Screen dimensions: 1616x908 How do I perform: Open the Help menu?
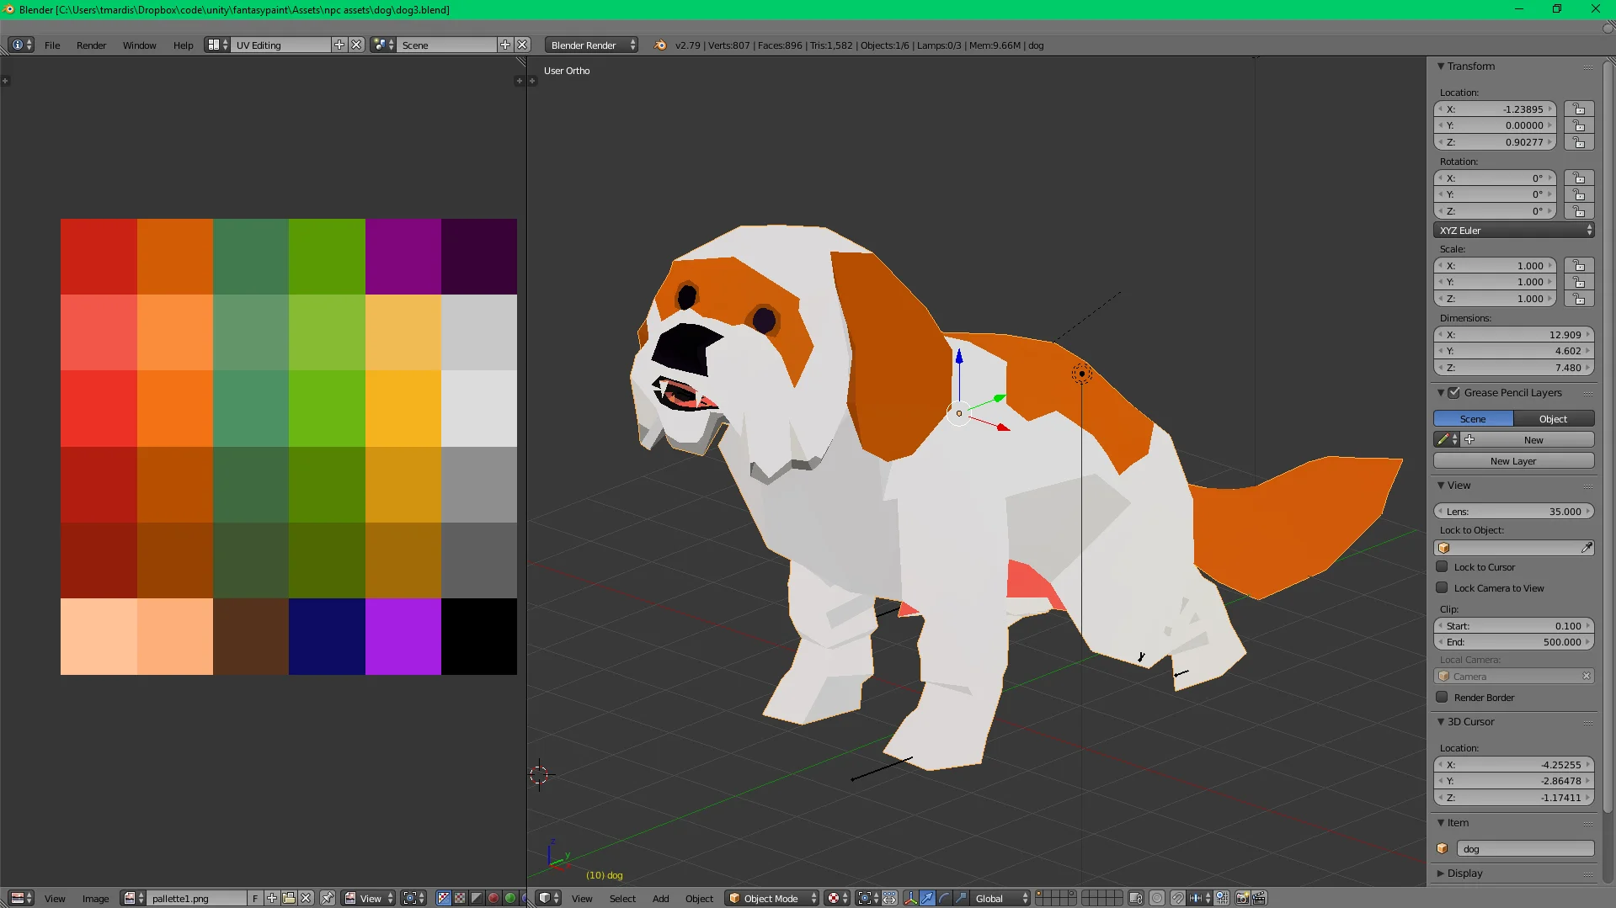183,45
